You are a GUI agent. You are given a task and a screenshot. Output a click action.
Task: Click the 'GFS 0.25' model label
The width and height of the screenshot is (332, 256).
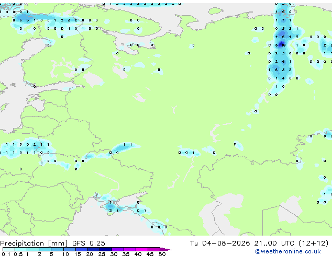coord(88,243)
